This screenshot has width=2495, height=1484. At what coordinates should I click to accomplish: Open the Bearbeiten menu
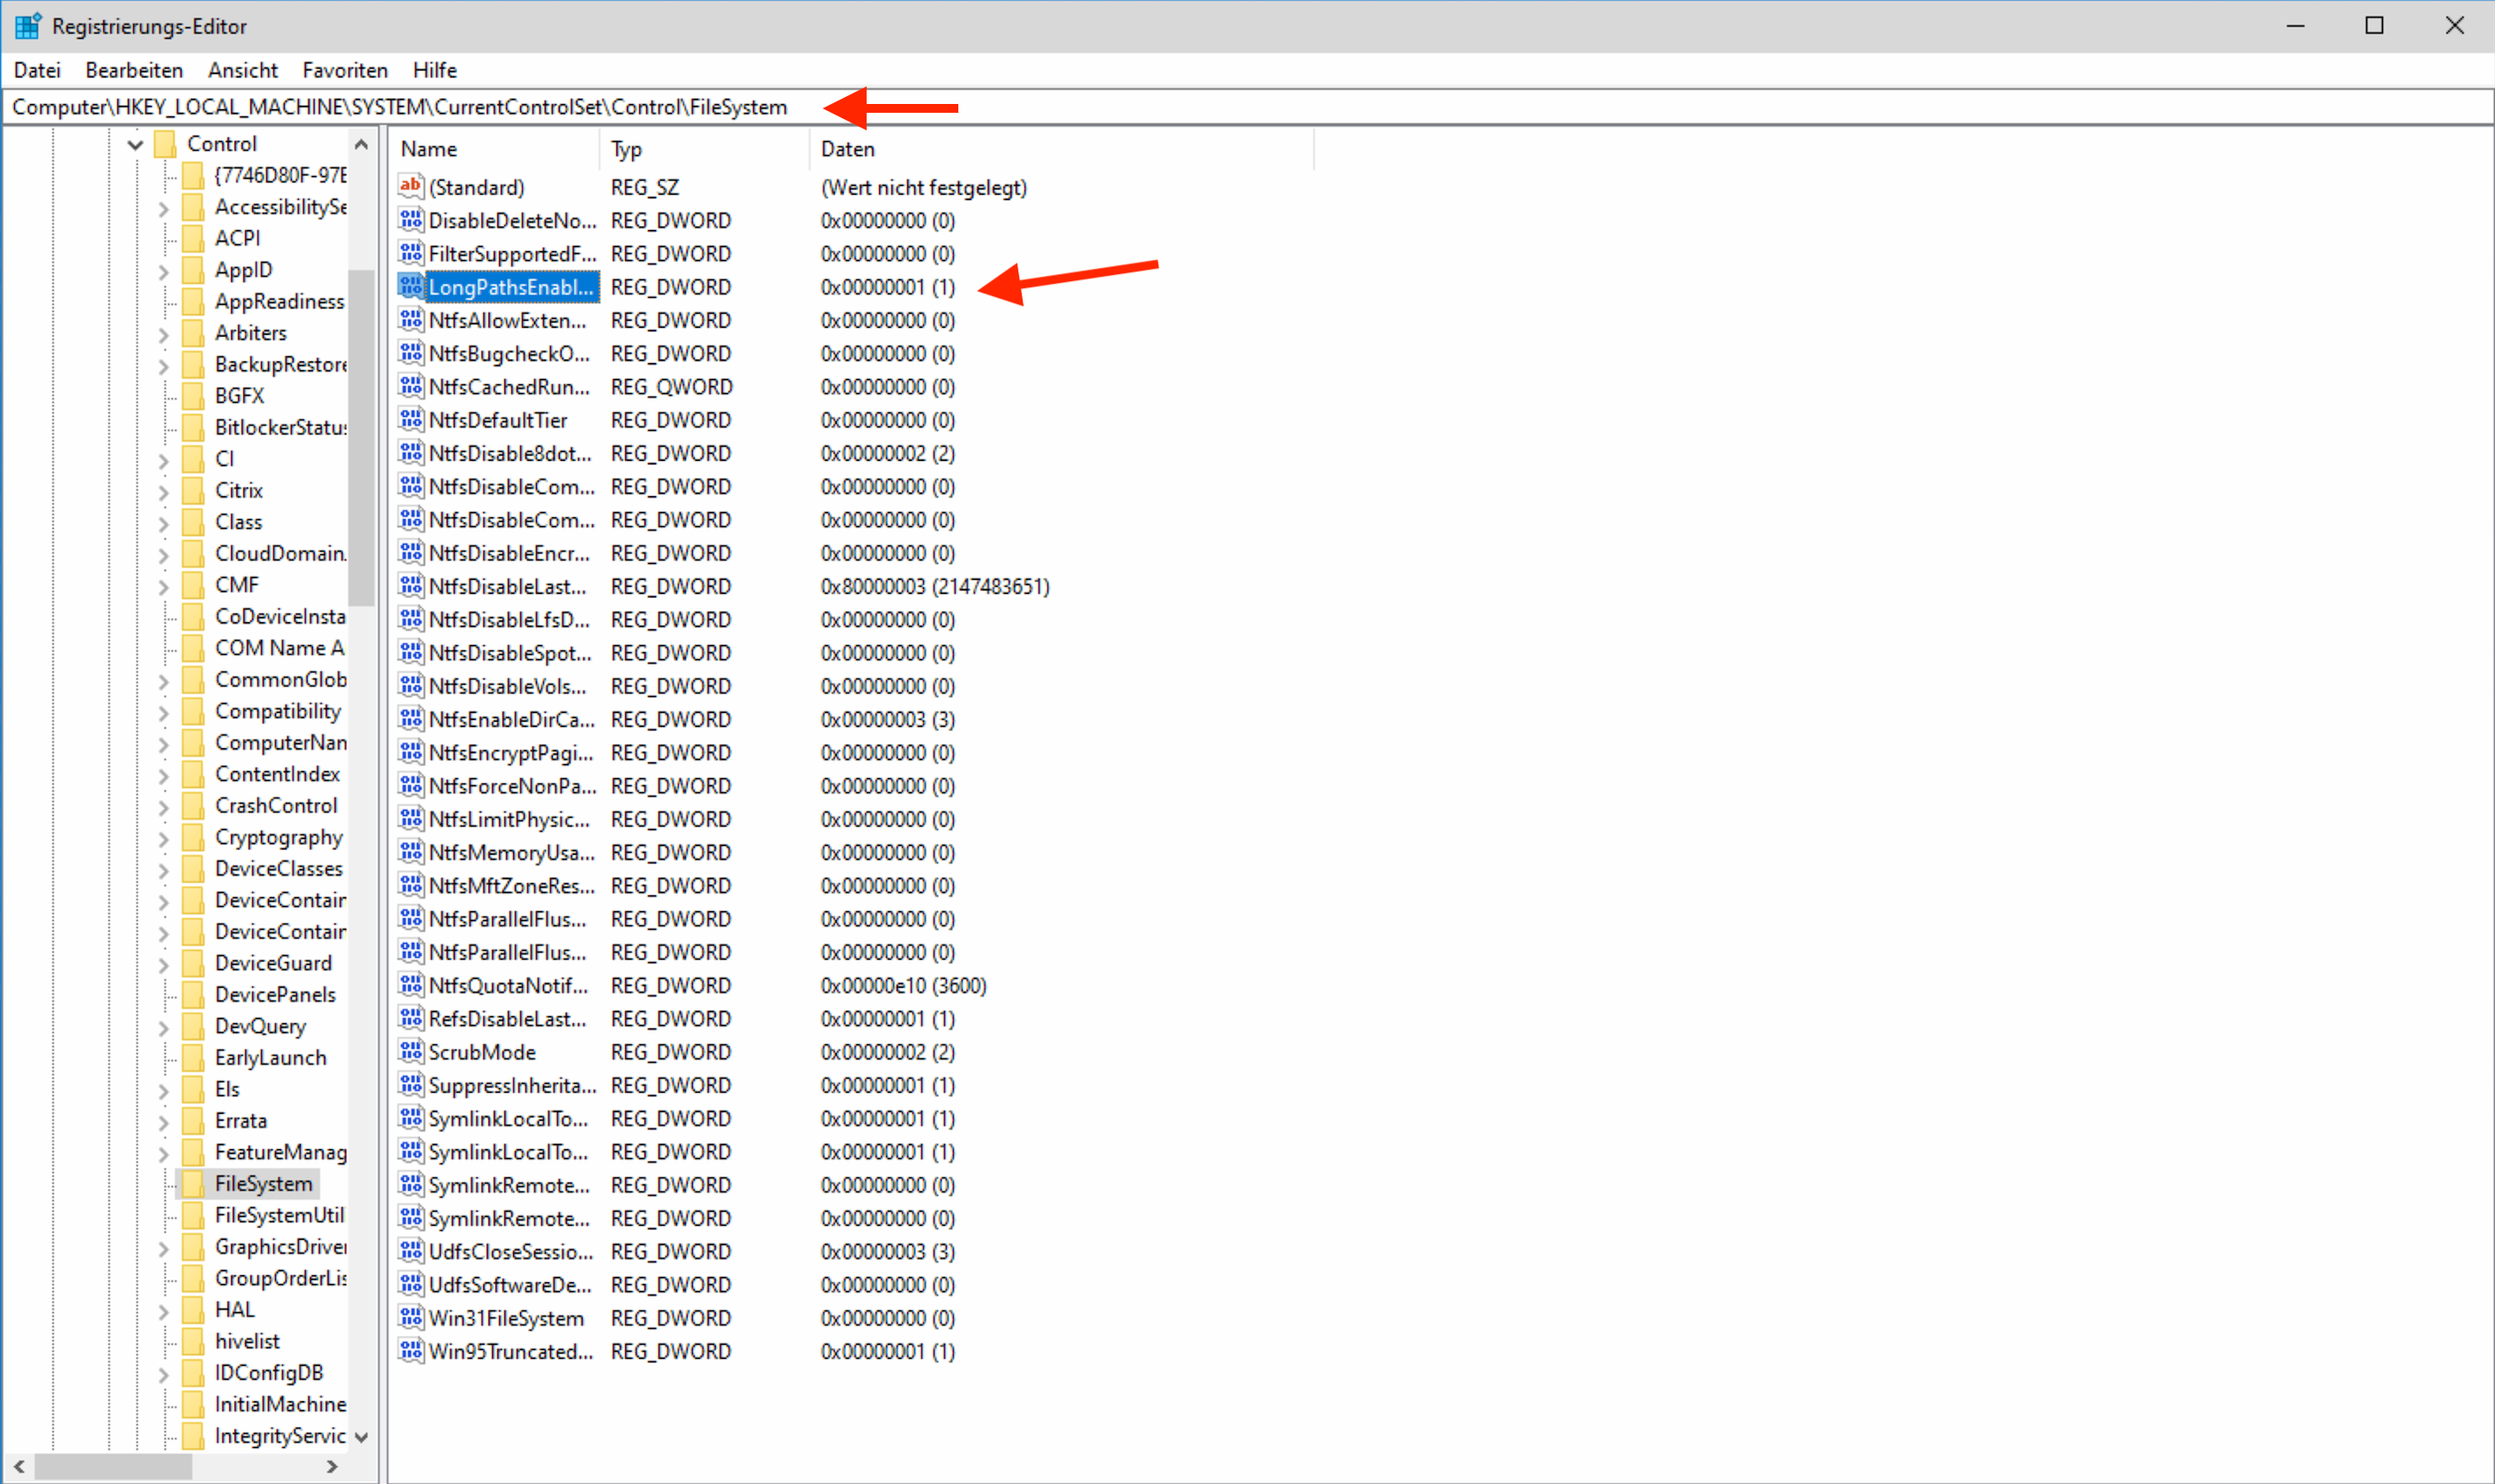pos(134,70)
